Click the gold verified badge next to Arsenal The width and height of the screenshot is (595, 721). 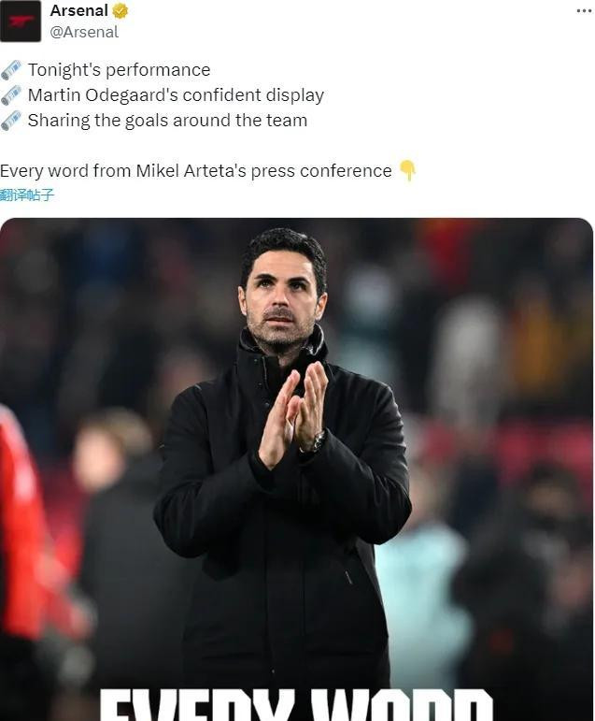pyautogui.click(x=120, y=10)
